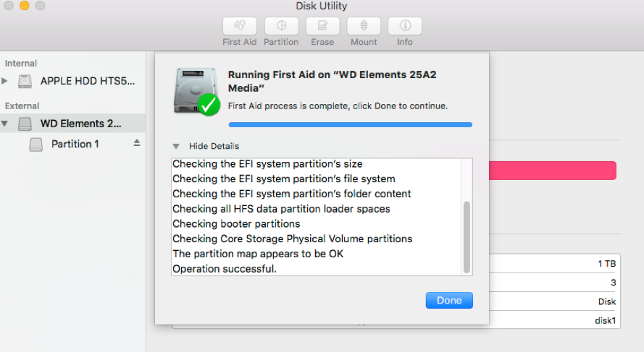Eject Partition 1 using eject icon
Screen dimensions: 644x352
point(137,143)
